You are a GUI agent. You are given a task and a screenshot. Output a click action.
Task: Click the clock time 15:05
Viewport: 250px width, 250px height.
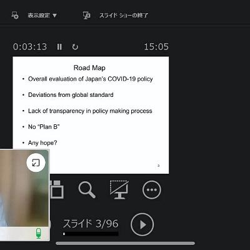[x=156, y=47]
